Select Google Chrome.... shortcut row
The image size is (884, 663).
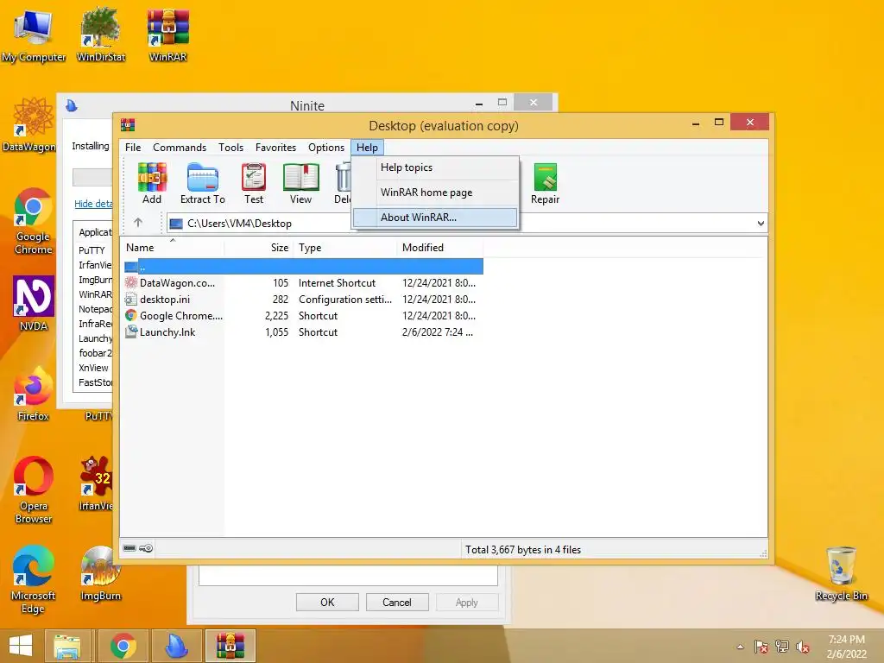(x=303, y=316)
